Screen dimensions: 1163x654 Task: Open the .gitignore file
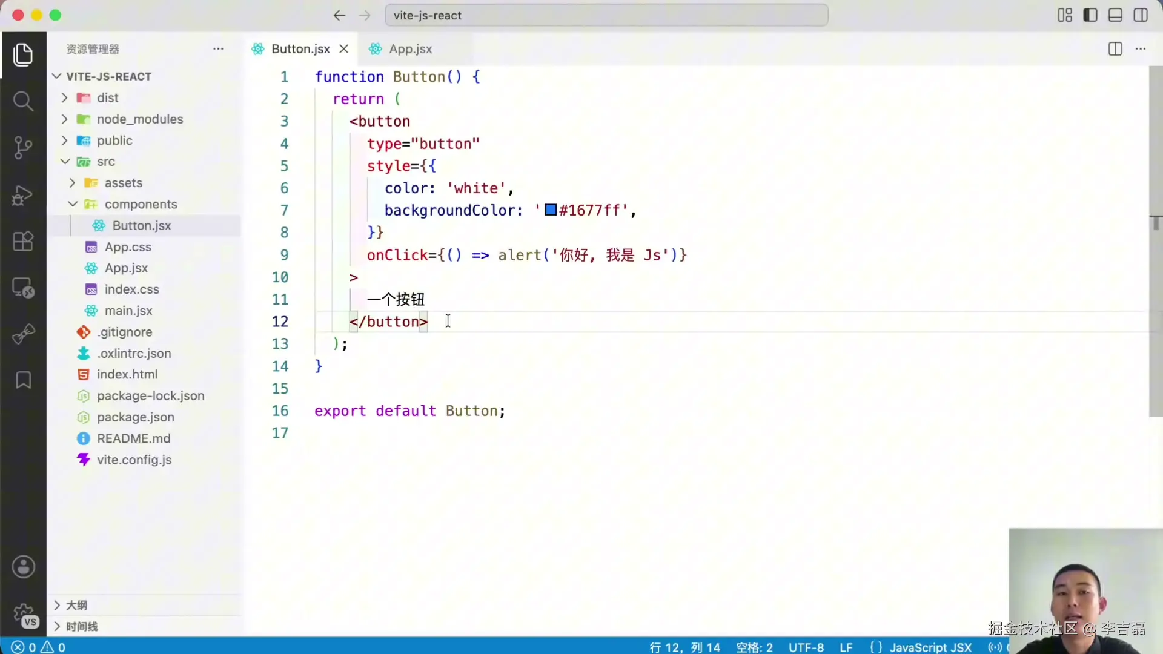coord(145,332)
